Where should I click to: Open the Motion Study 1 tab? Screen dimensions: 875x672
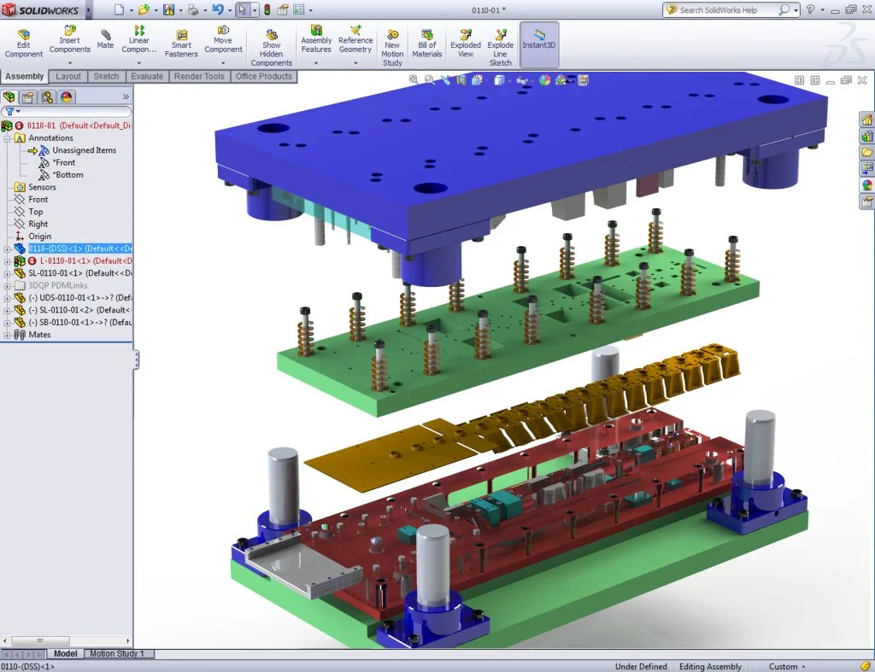[119, 653]
